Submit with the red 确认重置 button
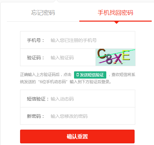 point(77,136)
